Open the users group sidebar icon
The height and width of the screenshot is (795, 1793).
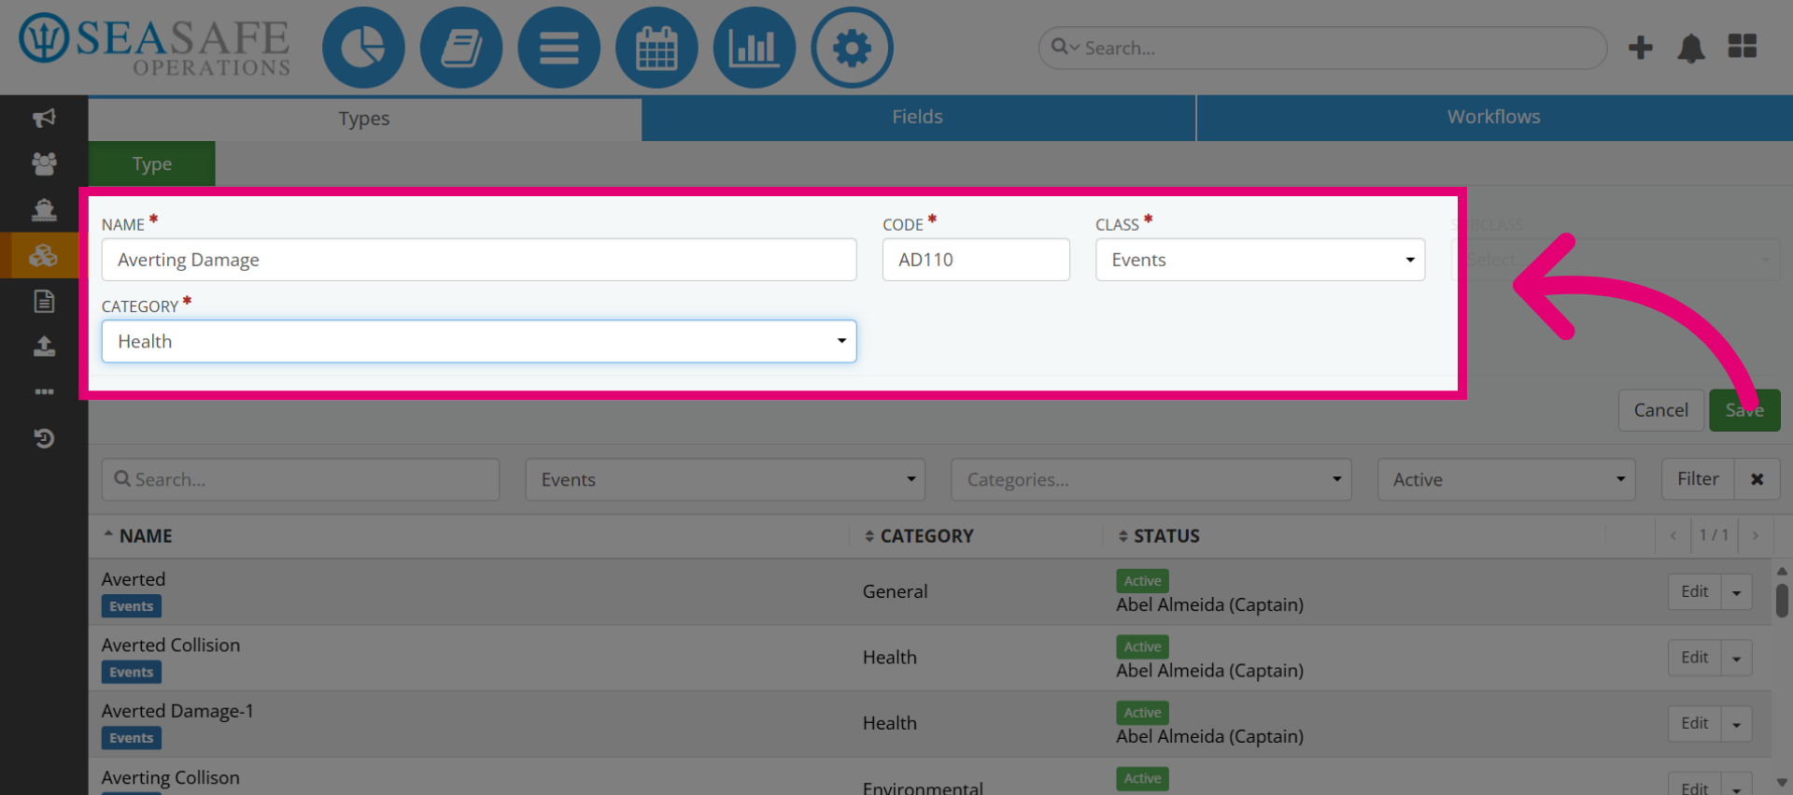pyautogui.click(x=44, y=163)
